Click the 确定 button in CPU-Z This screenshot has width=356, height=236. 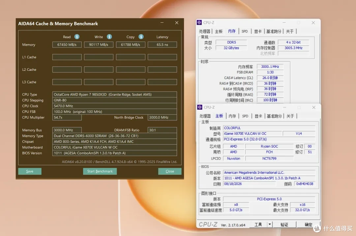click(x=308, y=224)
